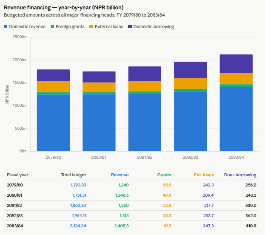Click the Revenue column header
This screenshot has width=265, height=235.
click(120, 175)
